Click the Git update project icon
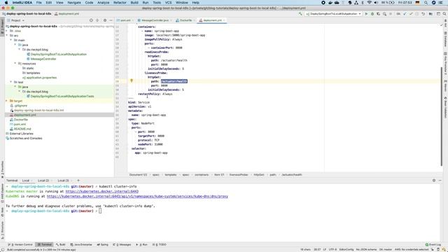Screen dimensions: 448x252 pyautogui.click(x=405, y=14)
